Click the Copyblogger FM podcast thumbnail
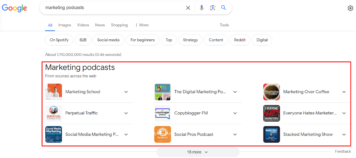 (163, 113)
